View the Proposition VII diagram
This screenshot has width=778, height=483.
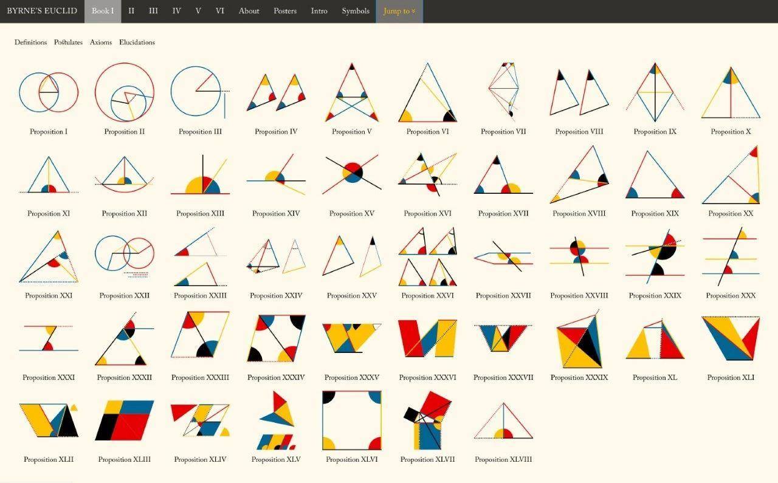[x=503, y=92]
